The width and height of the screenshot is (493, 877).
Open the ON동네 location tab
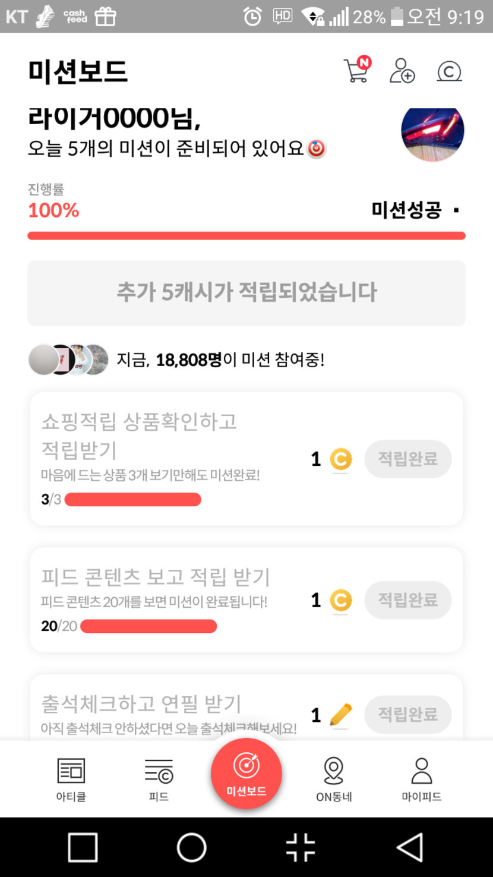tap(334, 780)
